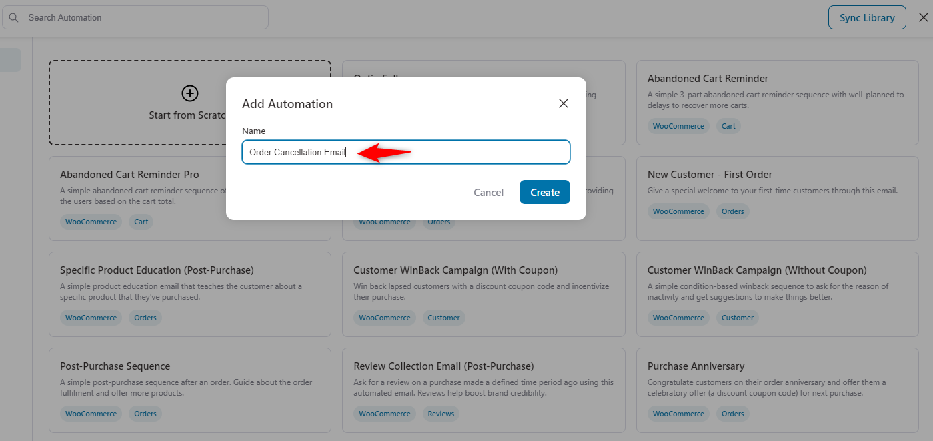Click Customer tag on WinBack (Without Coupon)
The height and width of the screenshot is (441, 933).
pyautogui.click(x=738, y=318)
